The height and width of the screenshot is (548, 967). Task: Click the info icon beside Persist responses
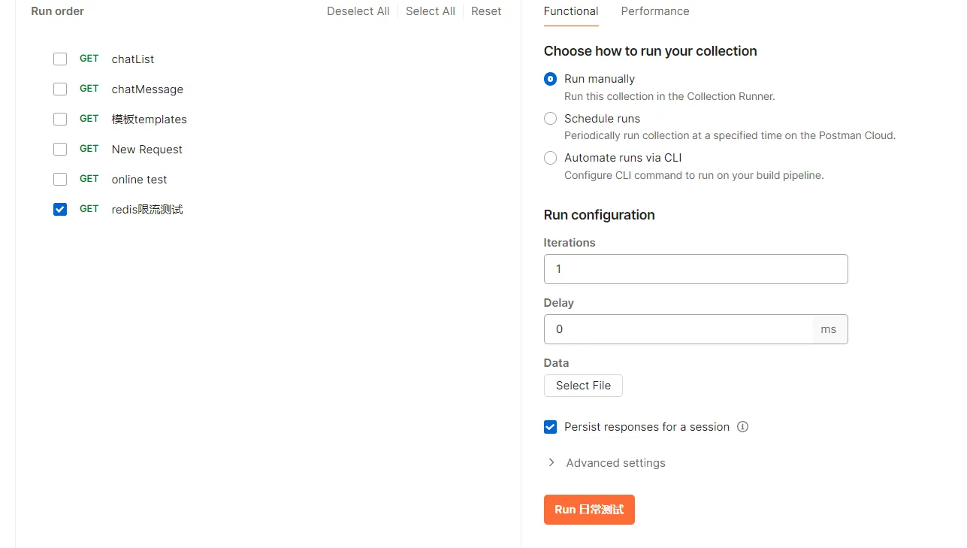742,427
